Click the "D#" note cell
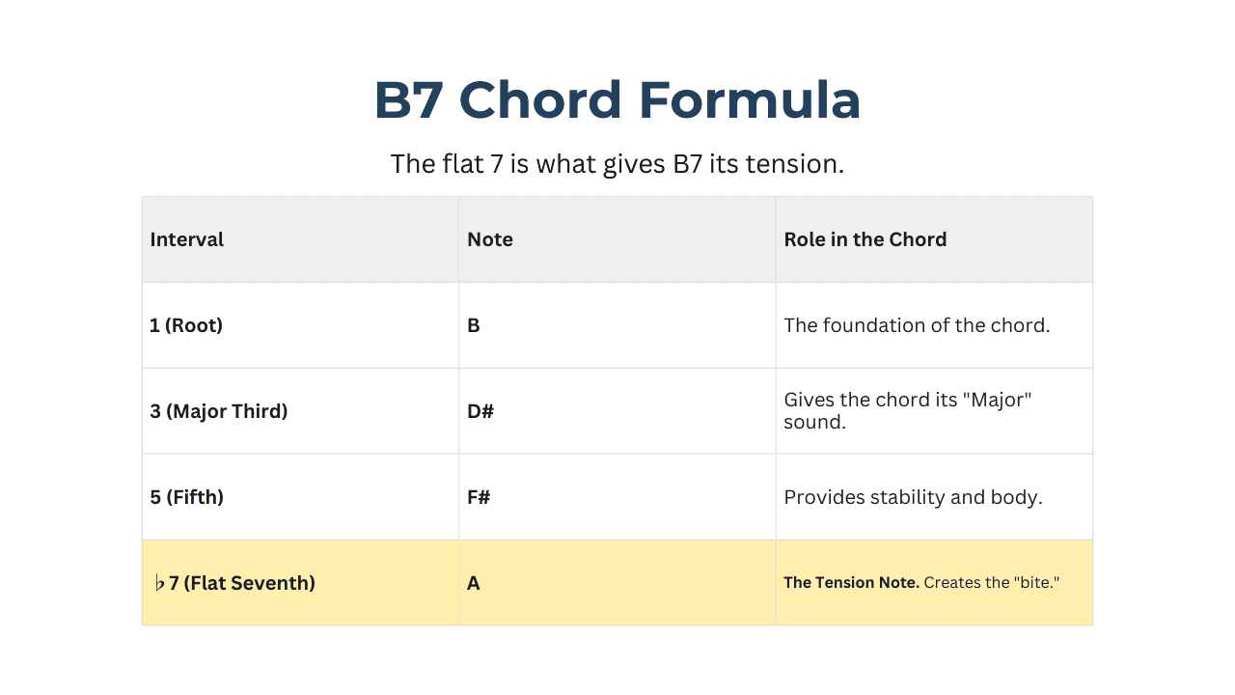The height and width of the screenshot is (695, 1235). pos(480,411)
